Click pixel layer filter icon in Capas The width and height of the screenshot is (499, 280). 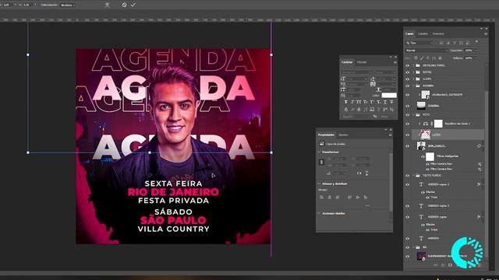point(441,43)
